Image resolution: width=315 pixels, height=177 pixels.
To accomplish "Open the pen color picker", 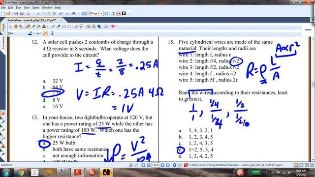I will click(30, 33).
